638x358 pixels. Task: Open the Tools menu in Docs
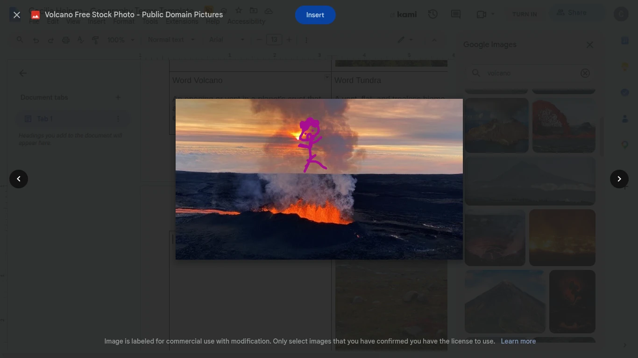click(150, 21)
